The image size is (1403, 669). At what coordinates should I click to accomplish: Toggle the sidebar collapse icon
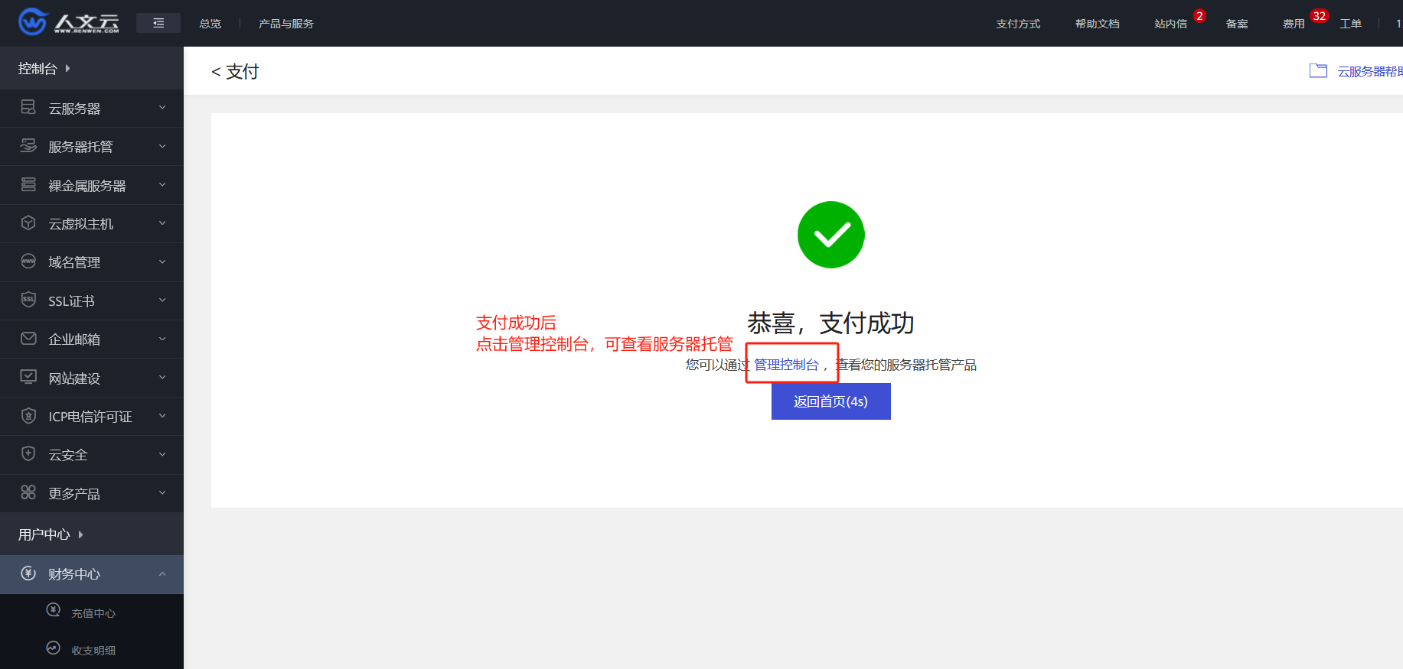tap(158, 23)
